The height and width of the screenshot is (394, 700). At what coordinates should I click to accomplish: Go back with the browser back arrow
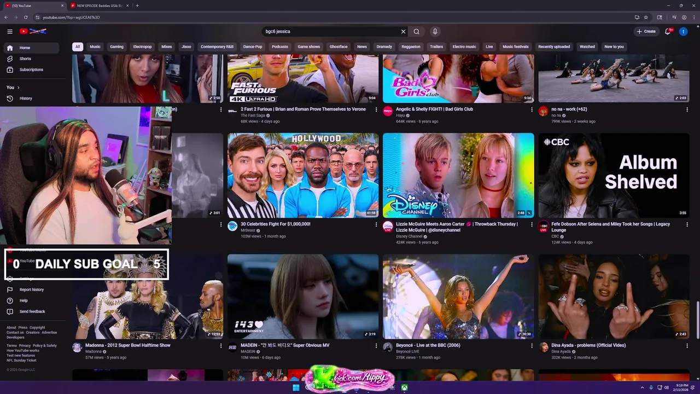point(6,17)
